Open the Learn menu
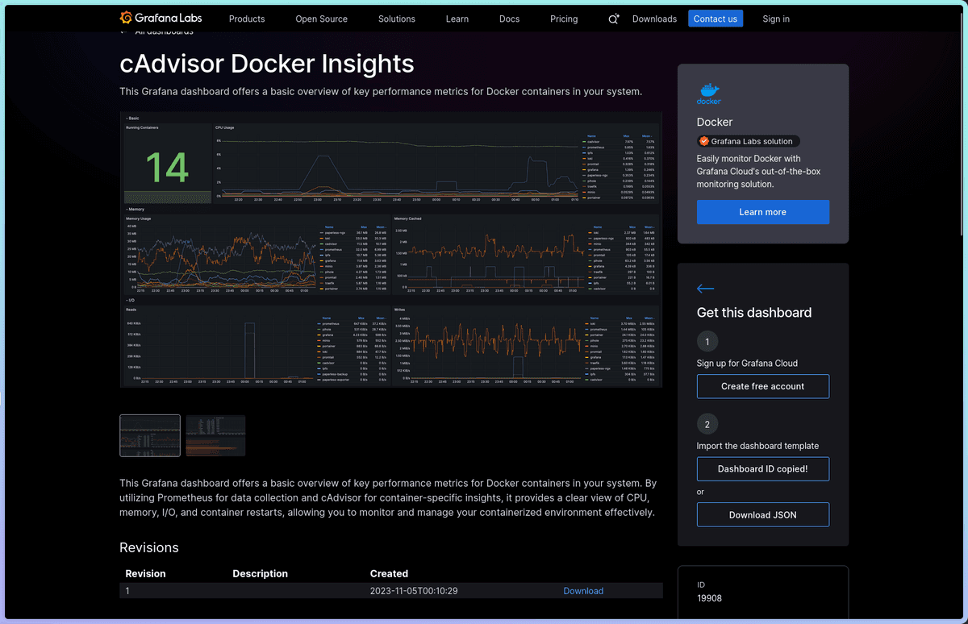 pyautogui.click(x=457, y=19)
